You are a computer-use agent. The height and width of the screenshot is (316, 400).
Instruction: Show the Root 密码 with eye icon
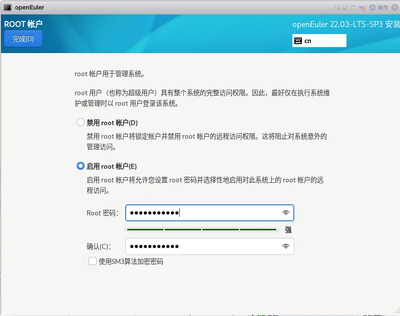pyautogui.click(x=285, y=213)
